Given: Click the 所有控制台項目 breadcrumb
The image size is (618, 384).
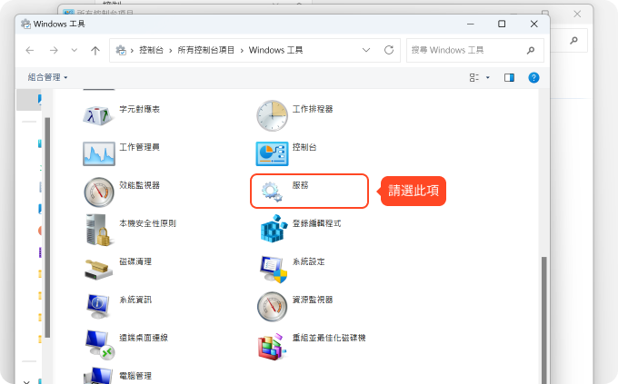Looking at the screenshot, I should [206, 50].
